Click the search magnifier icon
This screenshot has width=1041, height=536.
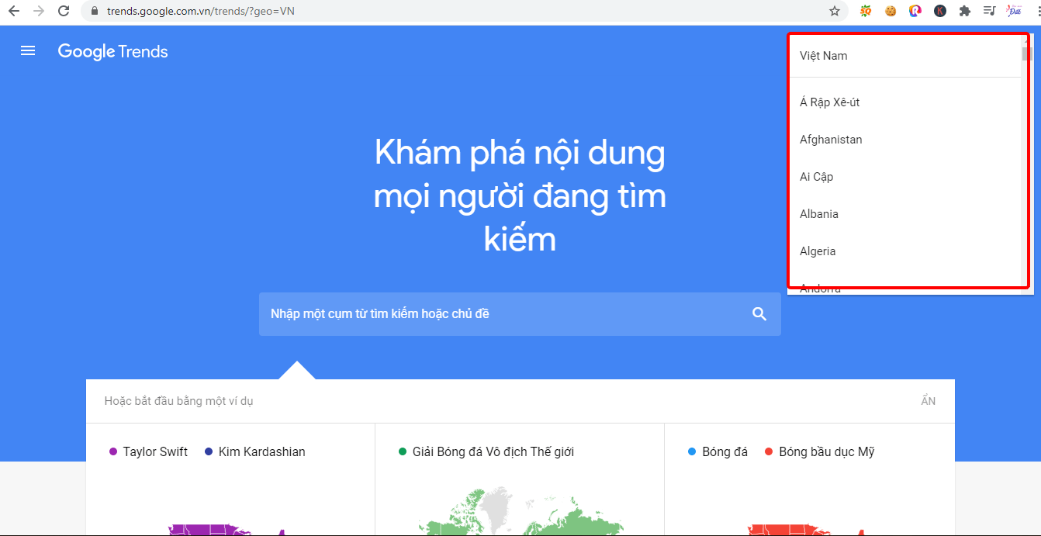point(759,314)
